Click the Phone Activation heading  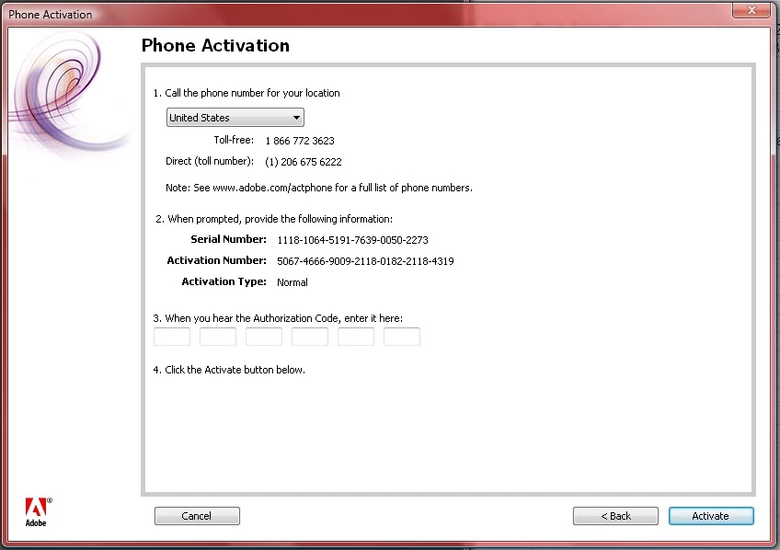(x=215, y=45)
